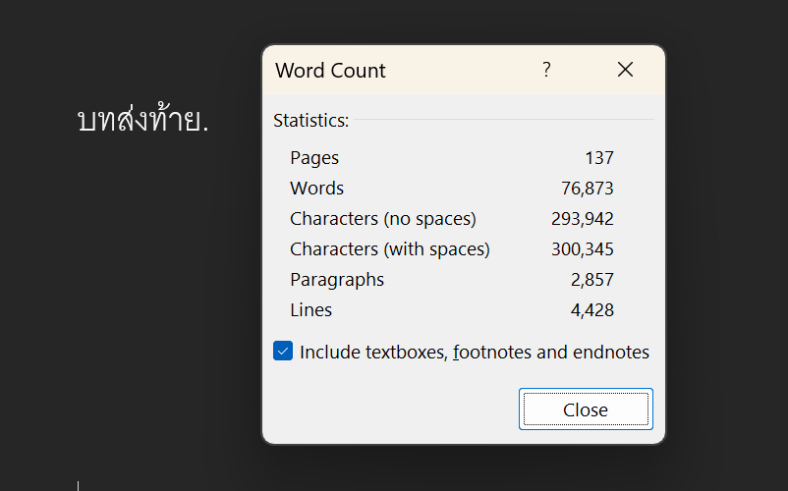This screenshot has height=491, width=788.
Task: Select the Paragraphs statistic label
Action: (x=337, y=280)
